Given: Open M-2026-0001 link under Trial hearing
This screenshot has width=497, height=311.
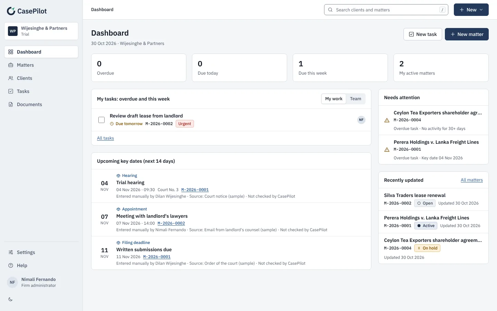Looking at the screenshot, I should 195,190.
